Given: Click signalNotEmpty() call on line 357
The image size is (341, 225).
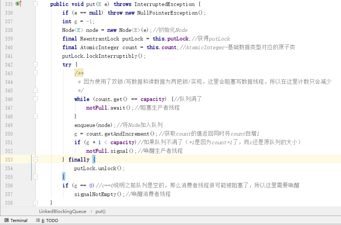Looking at the screenshot, I should (x=98, y=194).
